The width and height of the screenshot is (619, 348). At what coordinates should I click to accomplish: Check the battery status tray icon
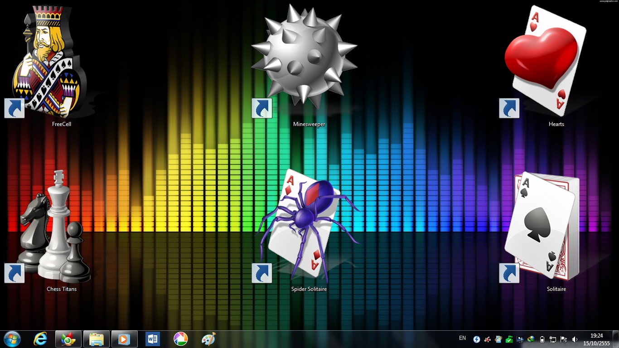(542, 339)
